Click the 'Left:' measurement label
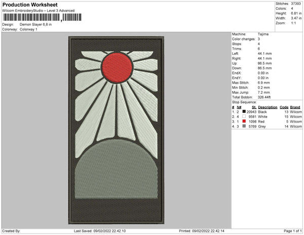 (236, 54)
